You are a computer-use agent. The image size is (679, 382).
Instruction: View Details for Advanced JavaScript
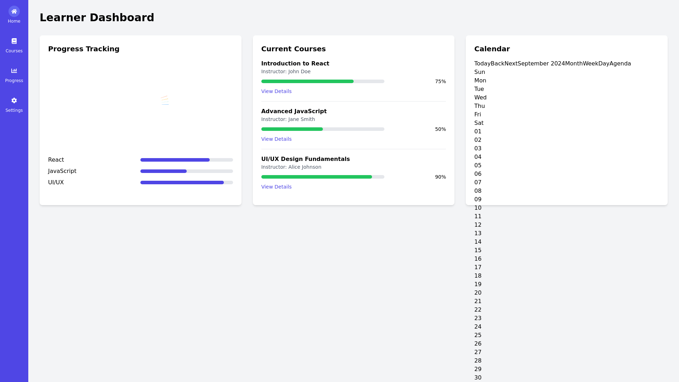pos(276,139)
